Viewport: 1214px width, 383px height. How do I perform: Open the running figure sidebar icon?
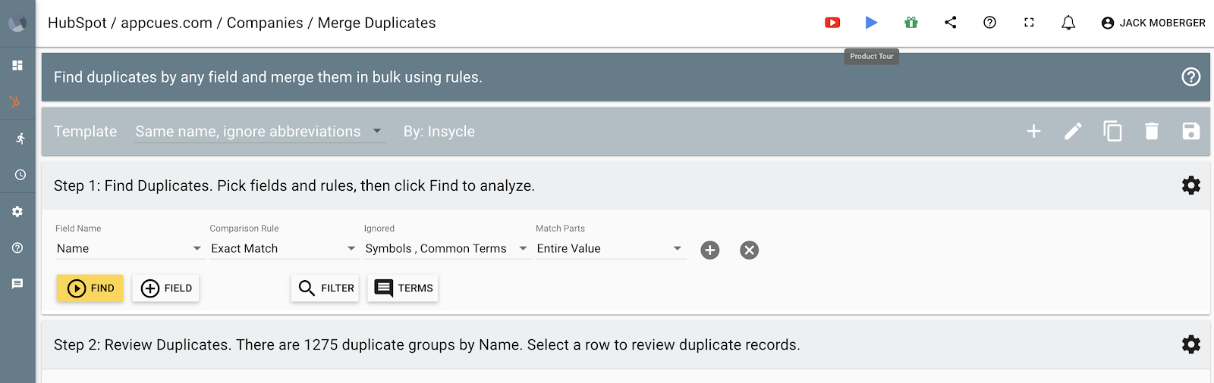point(20,138)
